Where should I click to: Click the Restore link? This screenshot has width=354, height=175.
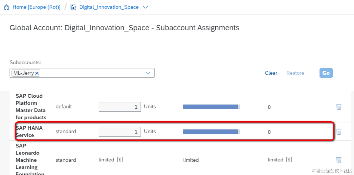point(295,73)
